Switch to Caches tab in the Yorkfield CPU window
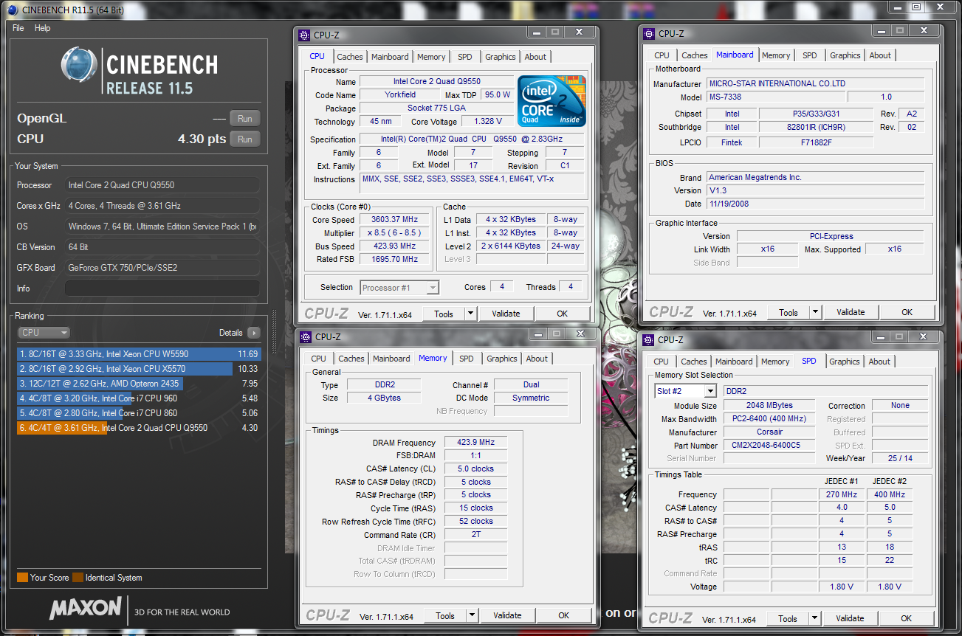 click(x=349, y=57)
